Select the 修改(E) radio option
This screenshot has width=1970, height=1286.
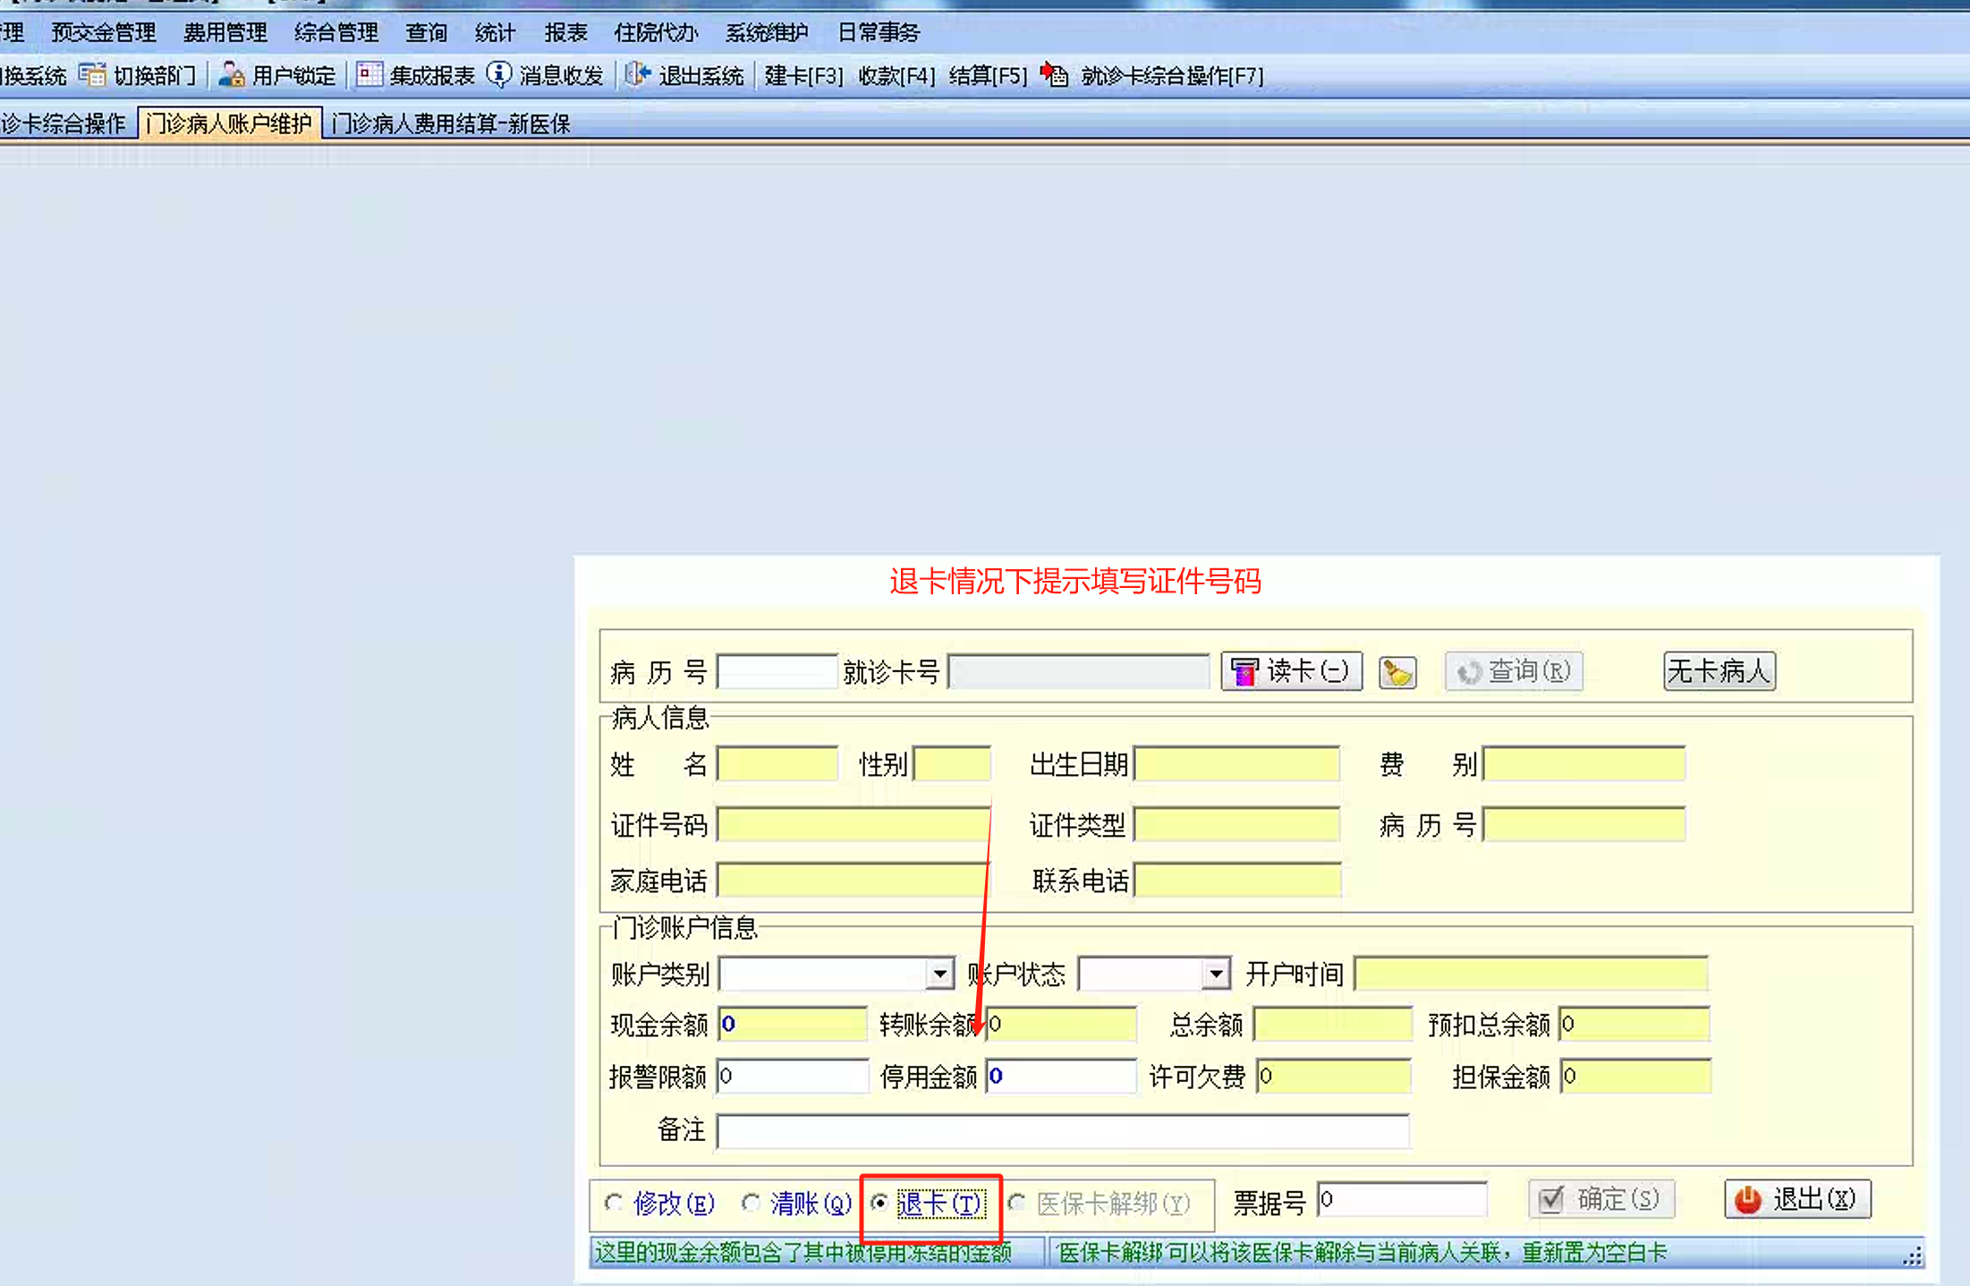(614, 1203)
